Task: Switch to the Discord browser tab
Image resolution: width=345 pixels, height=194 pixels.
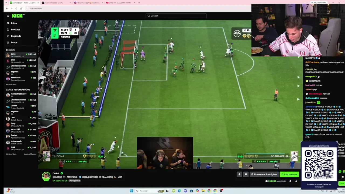Action: point(88,3)
